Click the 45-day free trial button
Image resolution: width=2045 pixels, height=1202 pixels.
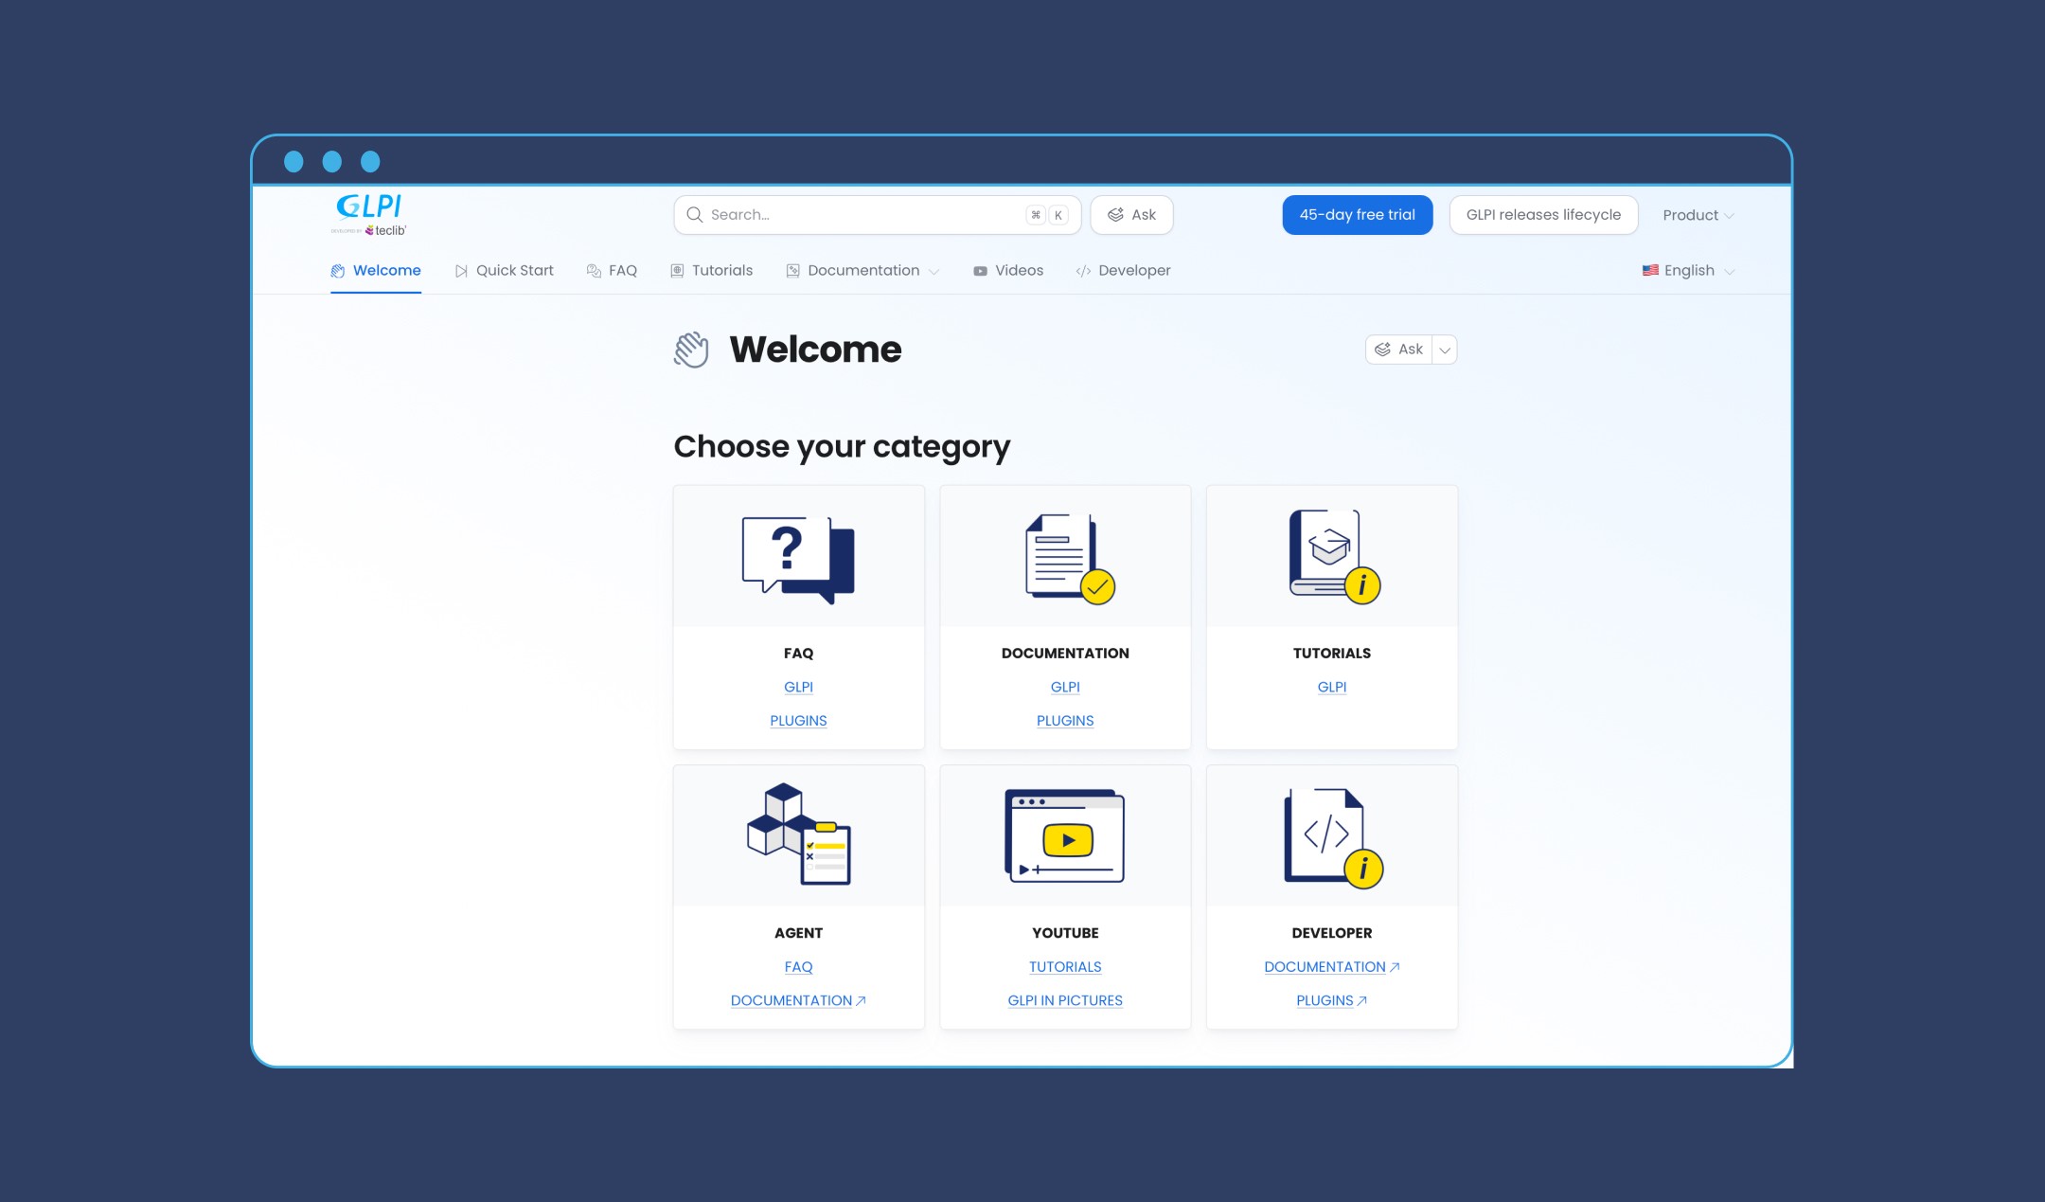point(1357,215)
